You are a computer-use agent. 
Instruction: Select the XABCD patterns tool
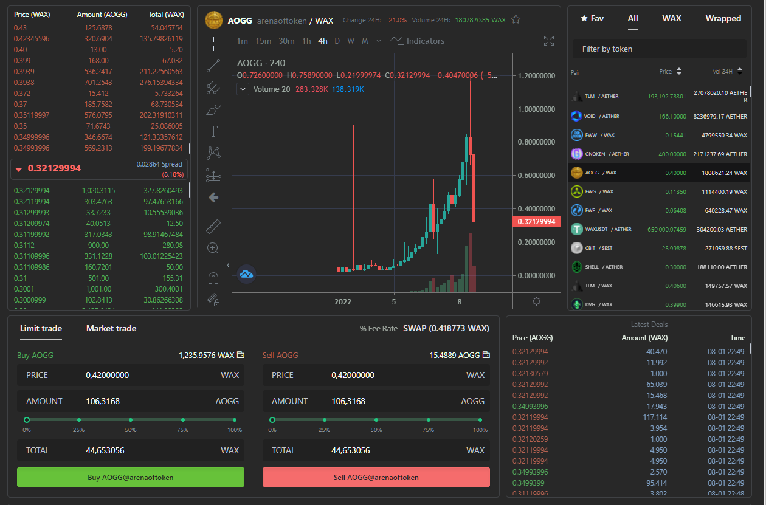pyautogui.click(x=213, y=153)
